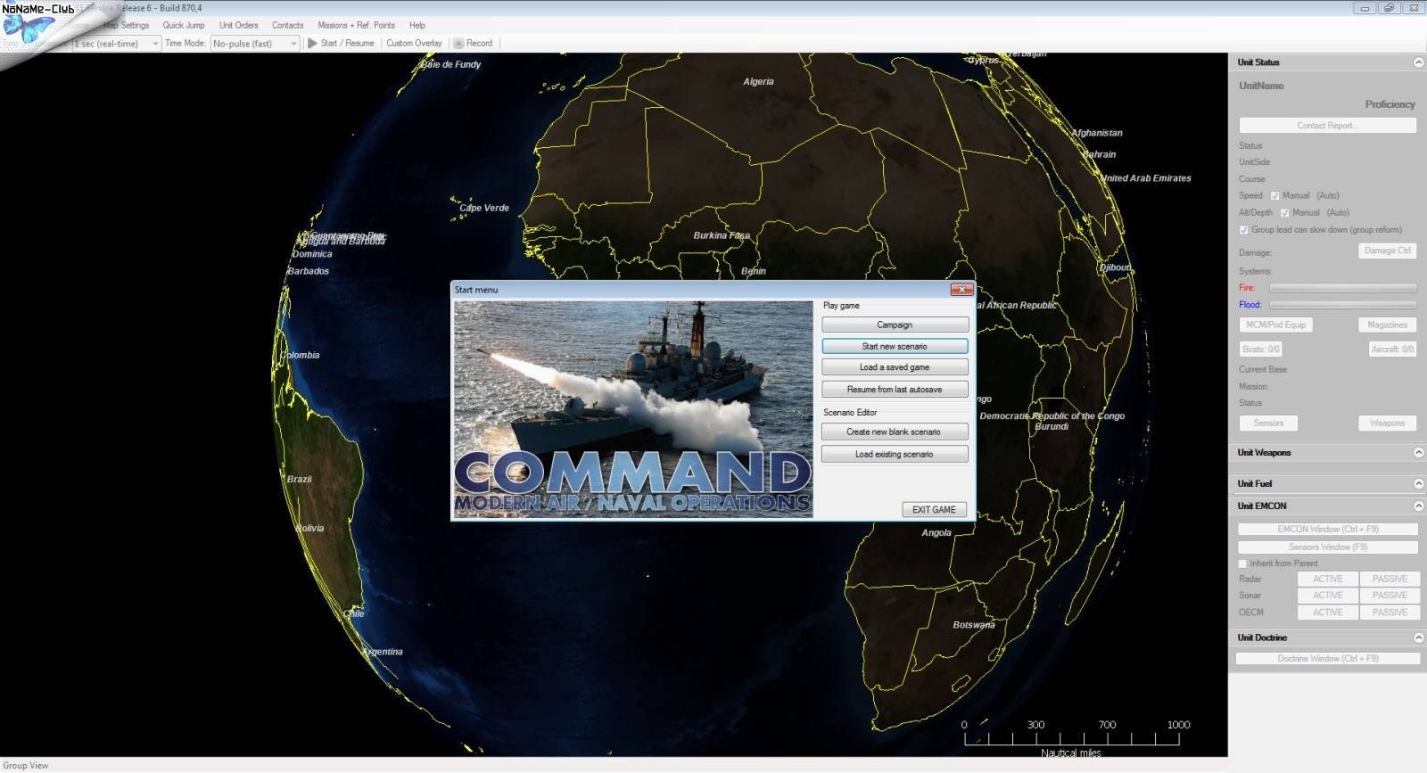Click Resume from last autosave
Viewport: 1427px width, 773px height.
(895, 390)
